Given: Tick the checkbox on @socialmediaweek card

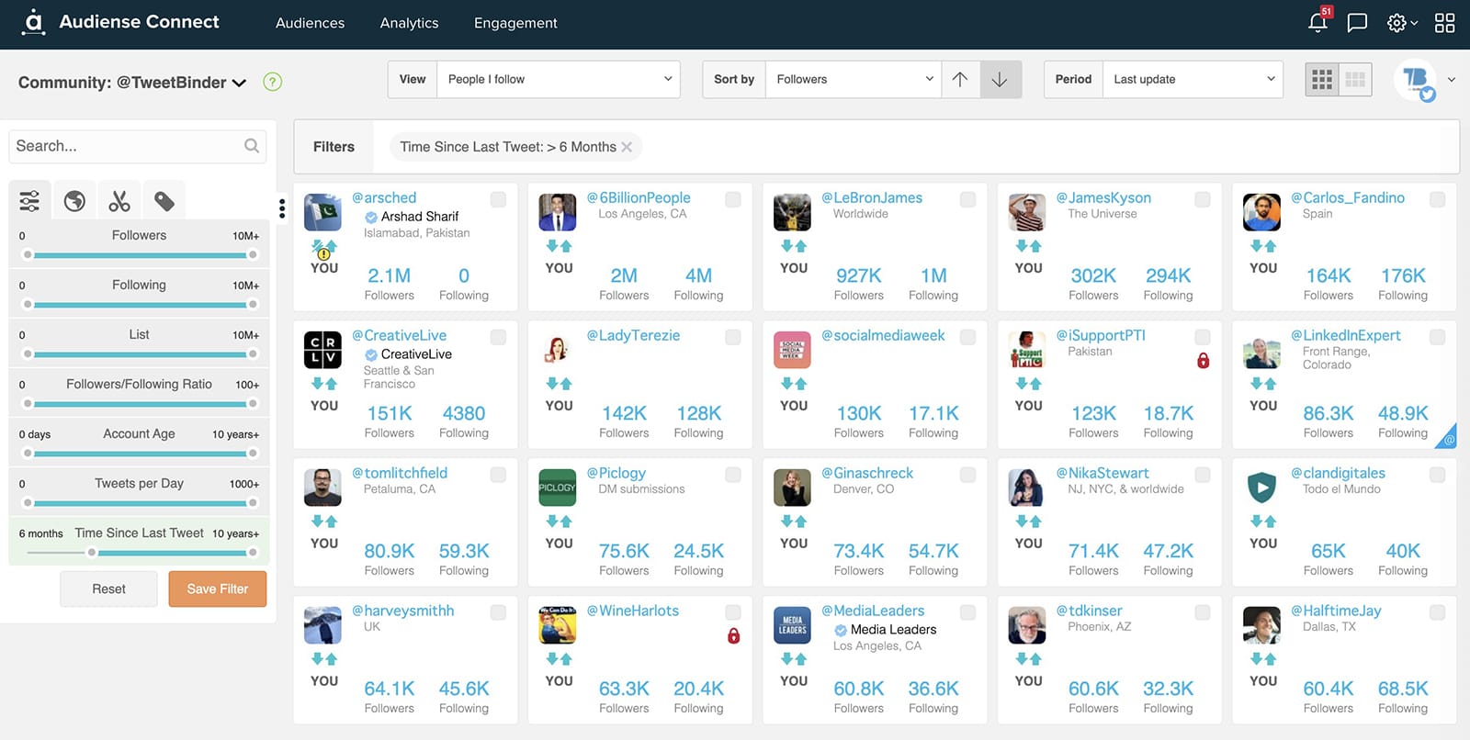Looking at the screenshot, I should pos(967,337).
